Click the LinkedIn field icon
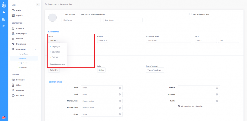 [x=217, y=88]
